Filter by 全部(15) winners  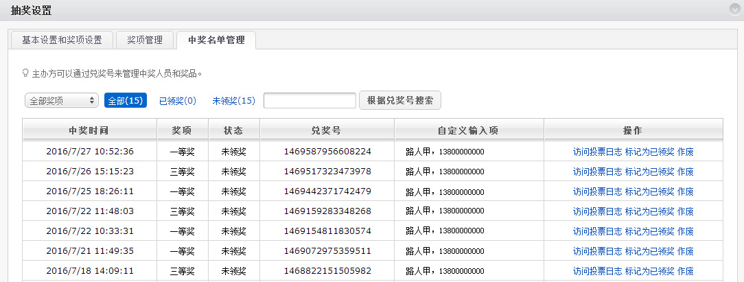tap(126, 101)
